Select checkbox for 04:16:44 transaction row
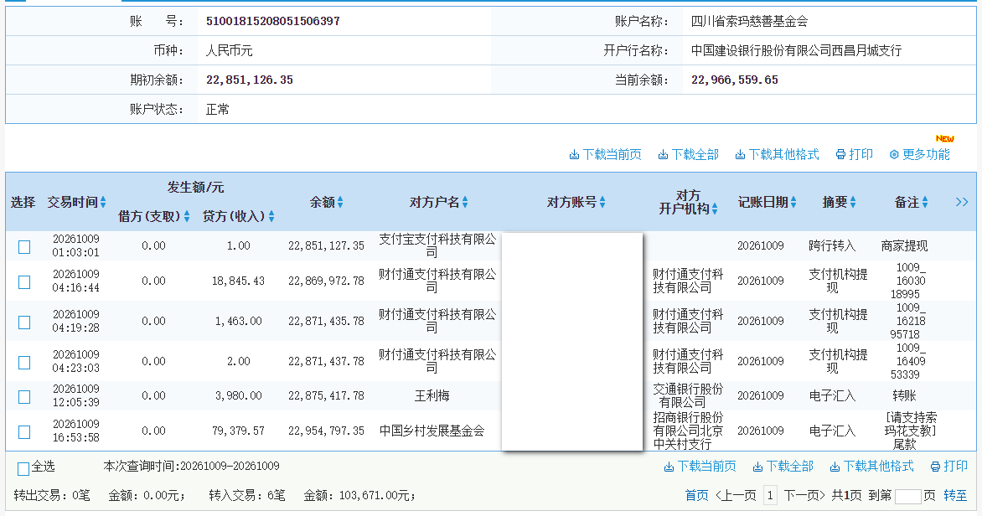This screenshot has height=516, width=982. point(24,282)
